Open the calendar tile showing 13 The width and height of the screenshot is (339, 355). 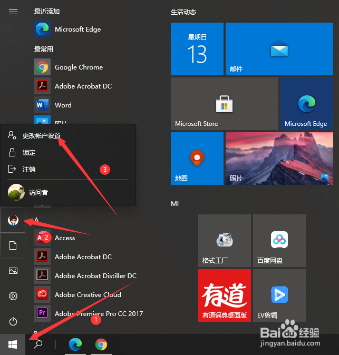tap(197, 49)
